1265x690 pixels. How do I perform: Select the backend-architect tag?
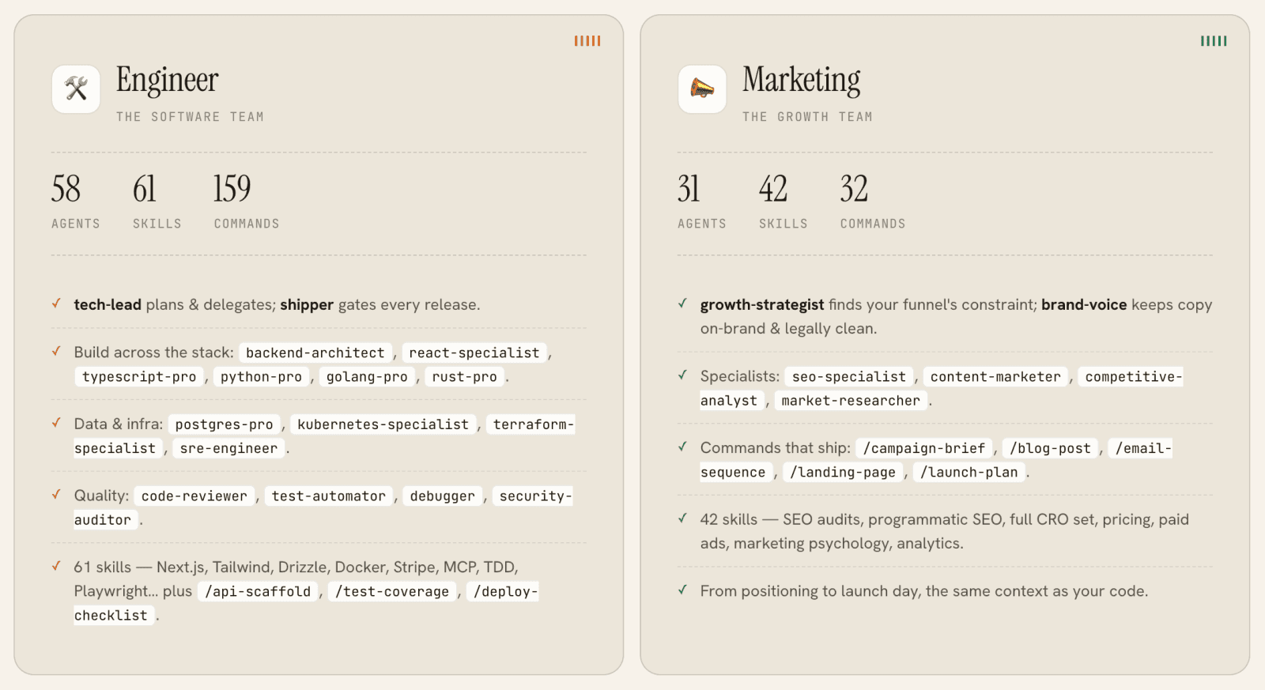pos(315,353)
